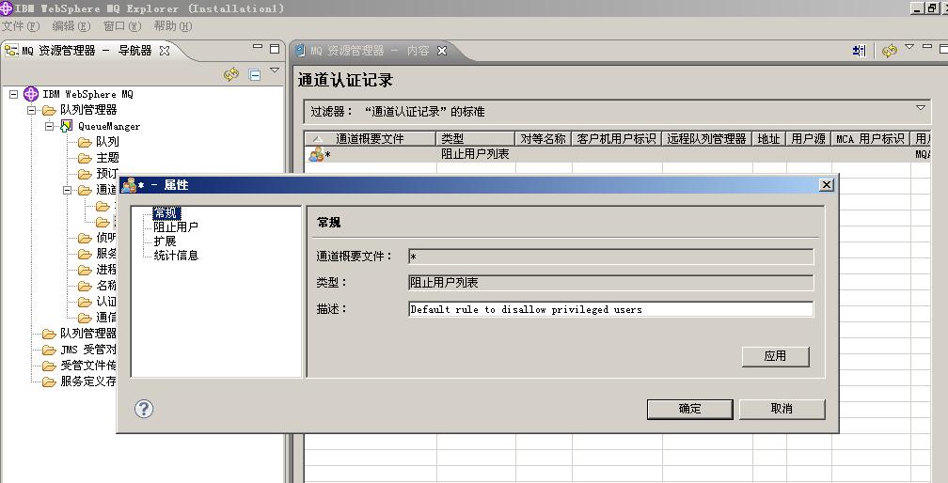The image size is (948, 483).
Task: Select the 通信 folder icon in the tree
Action: [x=85, y=318]
